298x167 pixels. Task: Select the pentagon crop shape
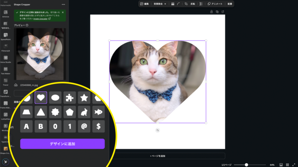tap(70, 112)
